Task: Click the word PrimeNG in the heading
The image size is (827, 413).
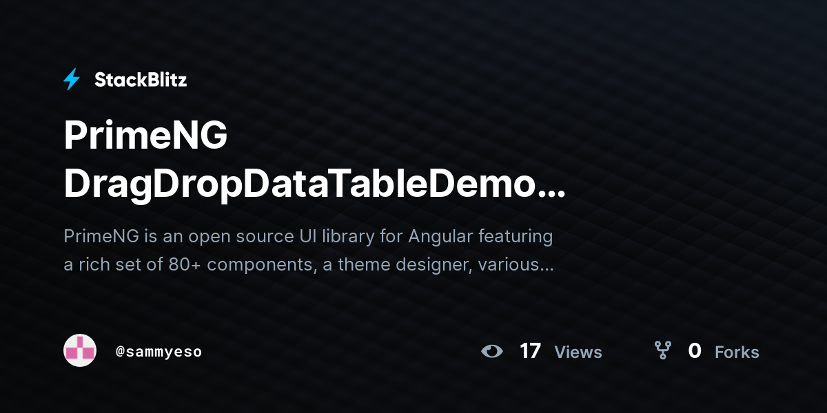Action: point(145,136)
